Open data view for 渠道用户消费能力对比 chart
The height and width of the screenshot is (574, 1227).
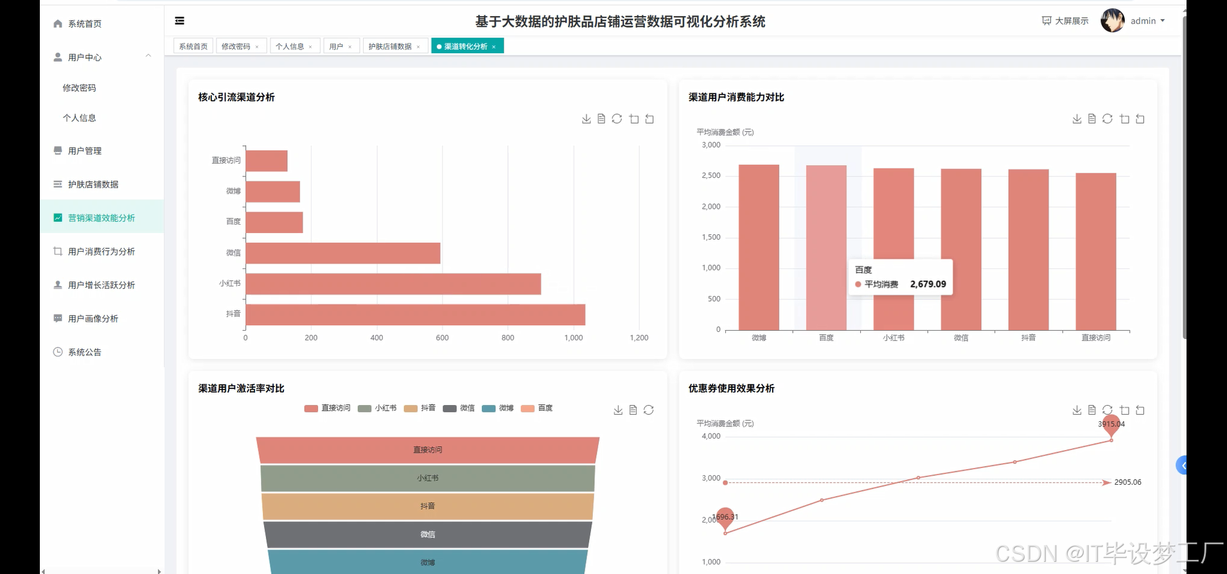point(1092,119)
